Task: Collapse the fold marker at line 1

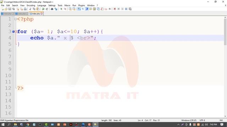Action: pyautogui.click(x=16, y=19)
